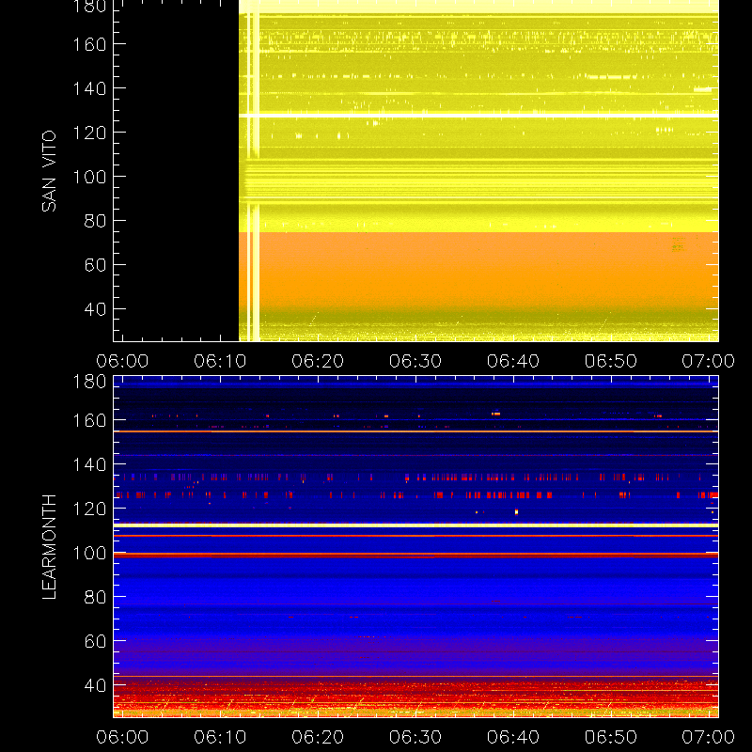Select the 120 tick label on SAN VITO axis
The width and height of the screenshot is (752, 752).
coord(89,133)
